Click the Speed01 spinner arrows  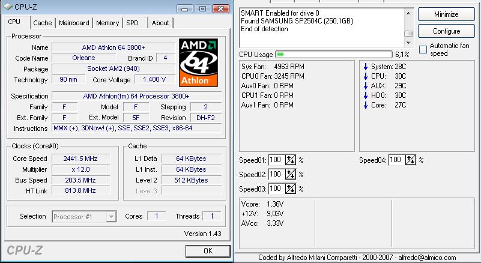point(290,160)
